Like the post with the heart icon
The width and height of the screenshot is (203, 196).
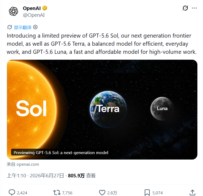(x=102, y=193)
